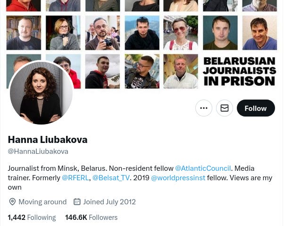View the 146.6K Followers list
This screenshot has width=284, height=226.
pos(92,218)
